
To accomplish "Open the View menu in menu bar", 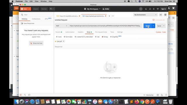I will coord(37,1).
